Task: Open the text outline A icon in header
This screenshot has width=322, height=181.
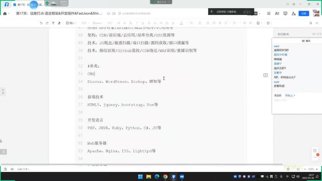Action: (277, 14)
